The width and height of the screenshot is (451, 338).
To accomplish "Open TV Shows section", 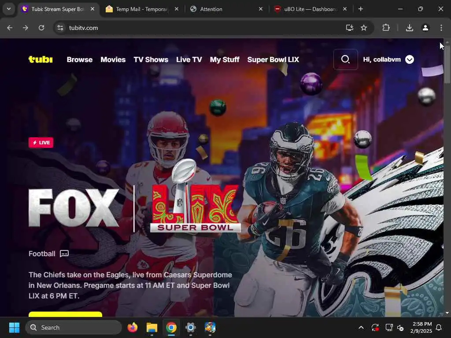I will tap(151, 59).
